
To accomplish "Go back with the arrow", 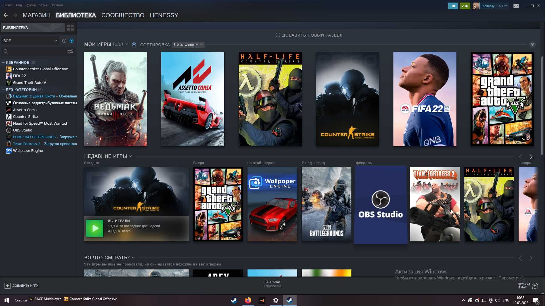I will click(6, 15).
